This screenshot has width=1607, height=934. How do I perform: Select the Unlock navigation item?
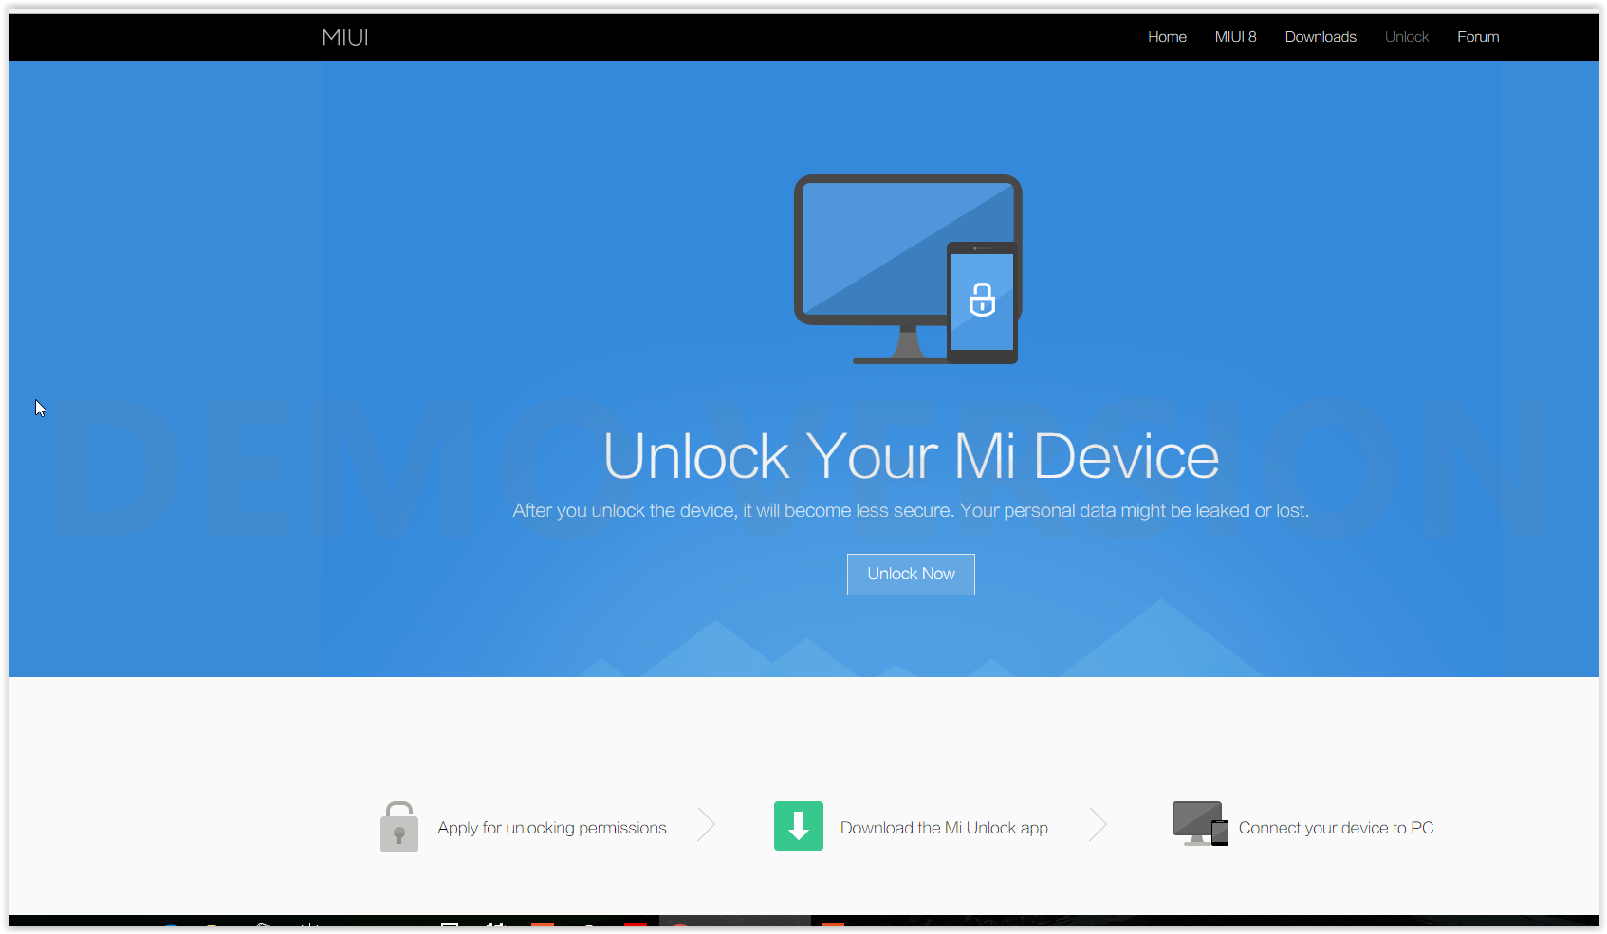click(x=1407, y=37)
